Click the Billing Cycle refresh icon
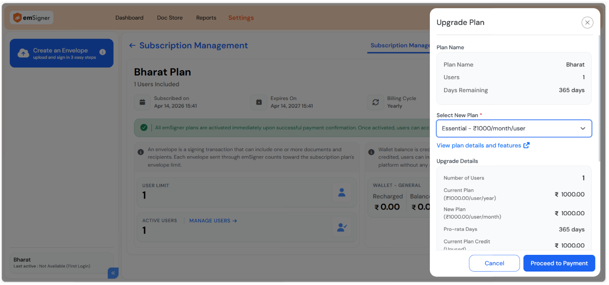This screenshot has width=609, height=285. (x=375, y=102)
